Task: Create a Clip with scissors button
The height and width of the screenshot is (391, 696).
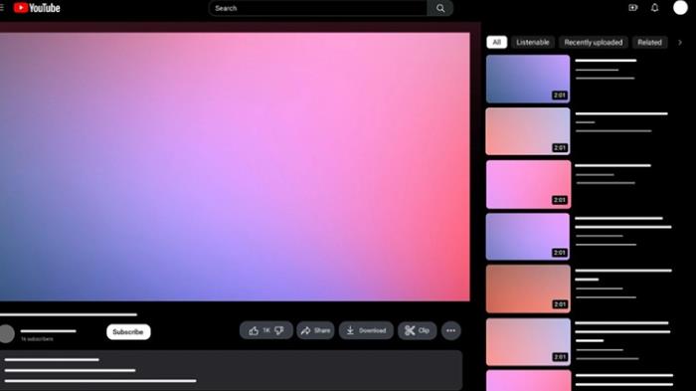Action: pos(418,330)
